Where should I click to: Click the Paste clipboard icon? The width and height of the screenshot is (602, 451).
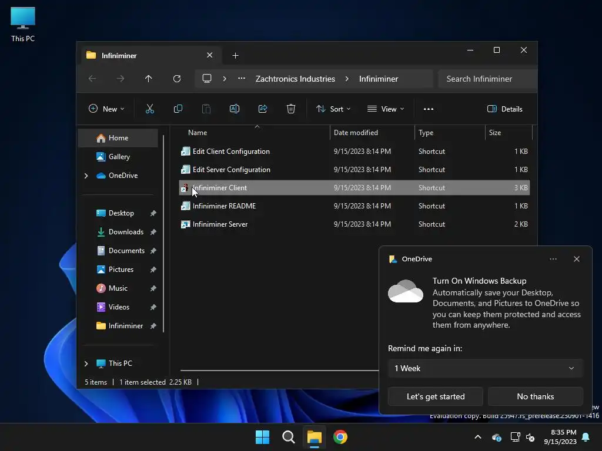206,109
